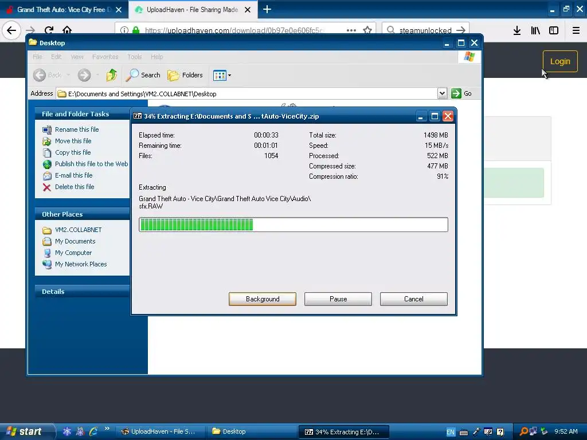Click the 9:52 AM clock
The height and width of the screenshot is (440, 587).
click(566, 431)
